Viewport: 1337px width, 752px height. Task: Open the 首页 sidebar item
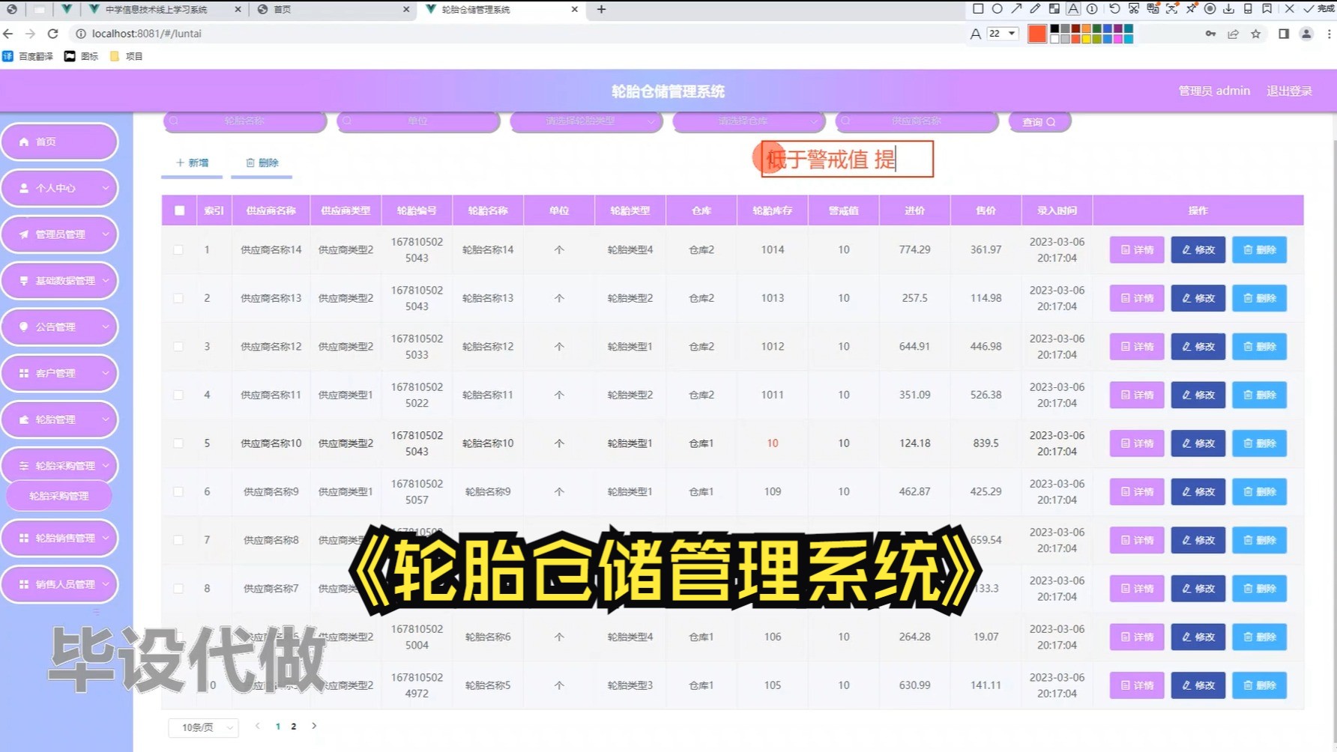tap(59, 142)
